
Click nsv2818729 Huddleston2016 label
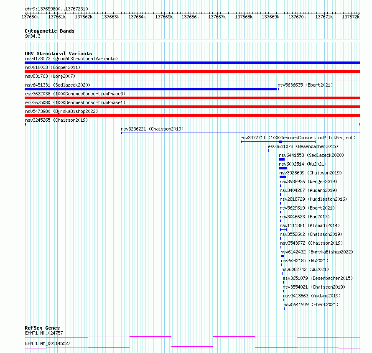313,199
